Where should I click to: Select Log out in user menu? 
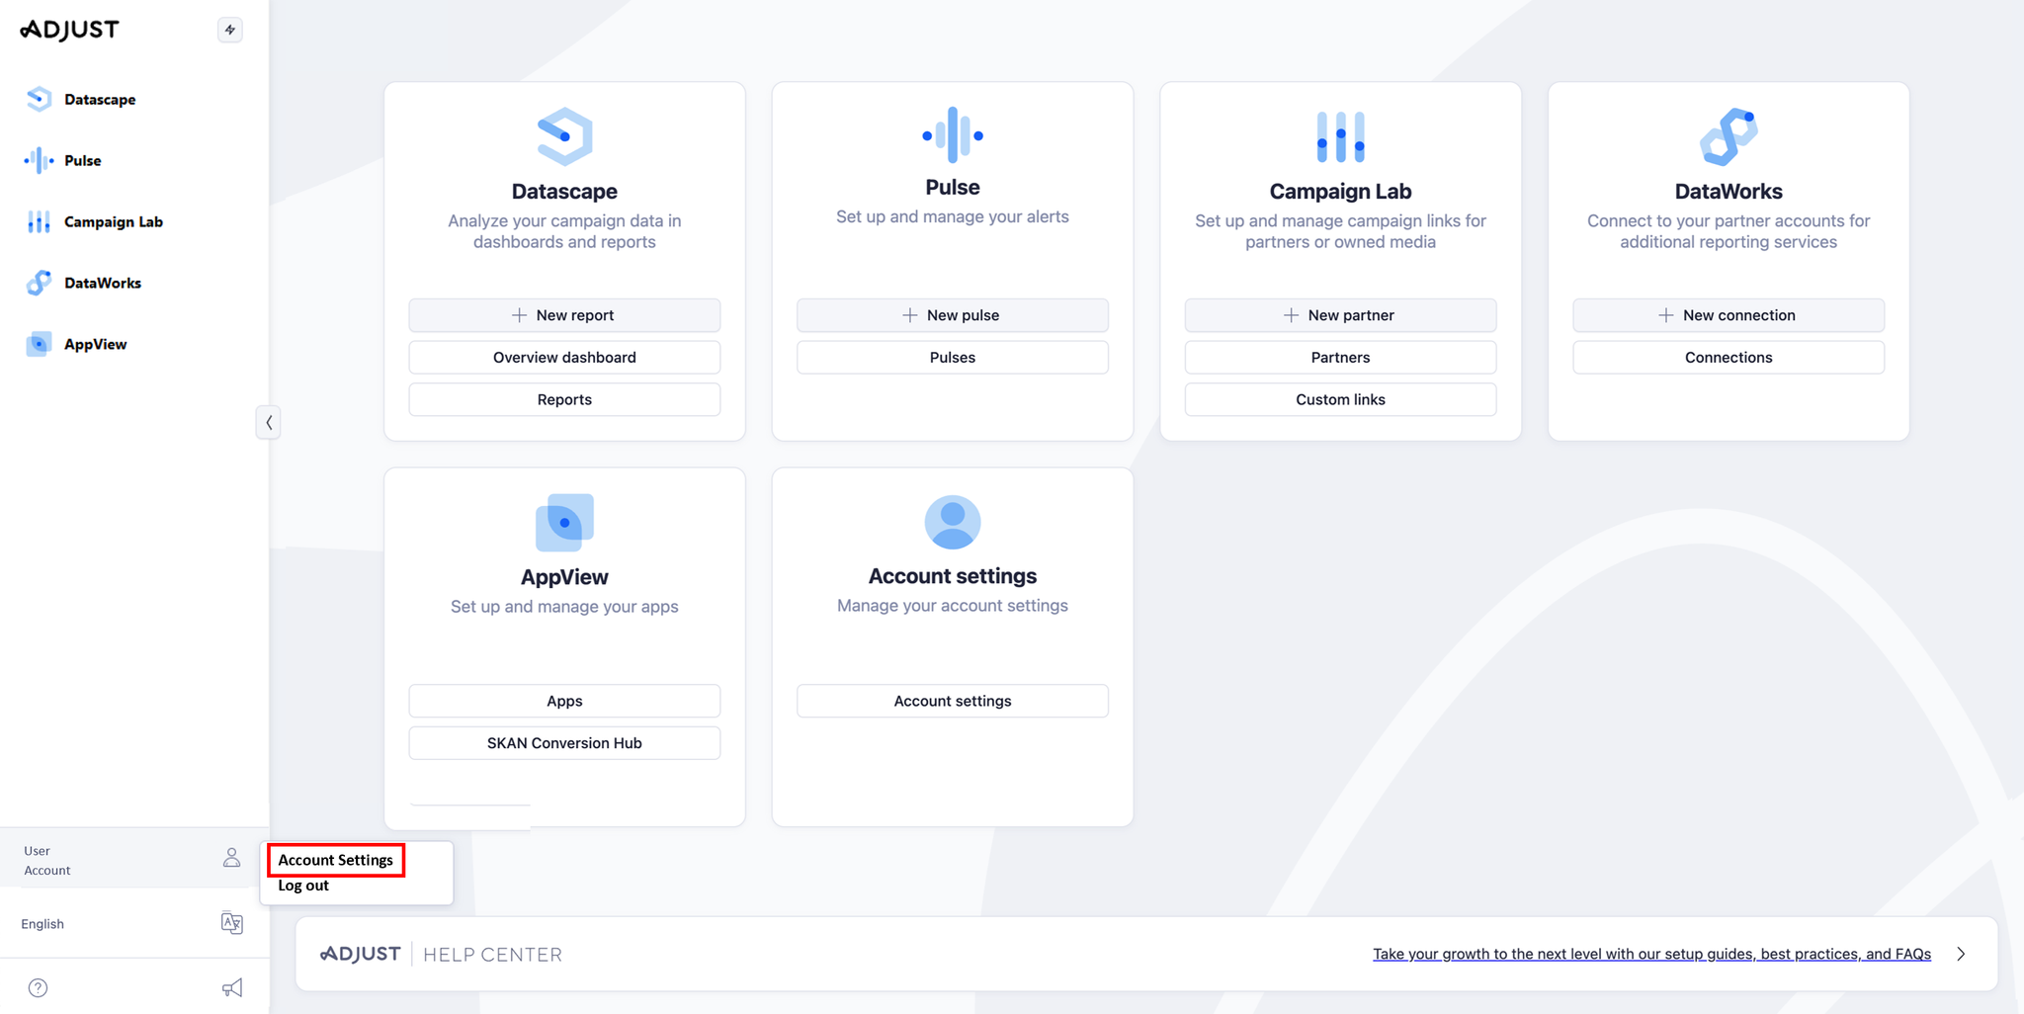(303, 886)
